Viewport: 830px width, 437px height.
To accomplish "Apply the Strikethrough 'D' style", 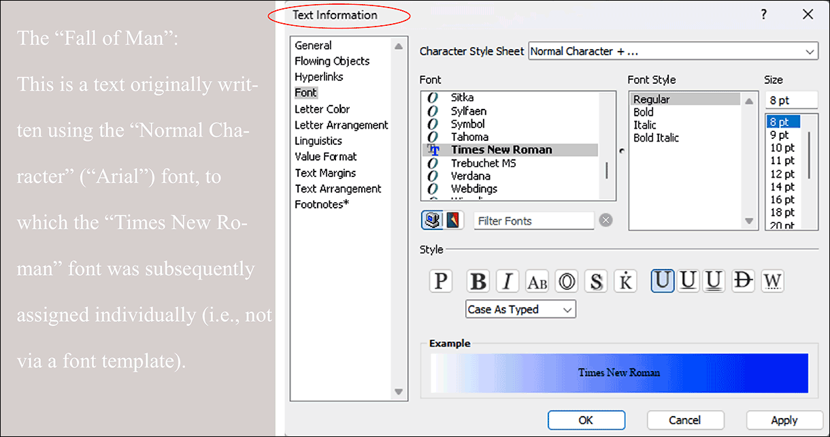I will [743, 280].
